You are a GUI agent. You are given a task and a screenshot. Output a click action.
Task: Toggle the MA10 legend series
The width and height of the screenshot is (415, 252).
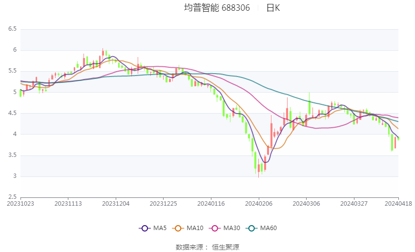pyautogui.click(x=187, y=228)
